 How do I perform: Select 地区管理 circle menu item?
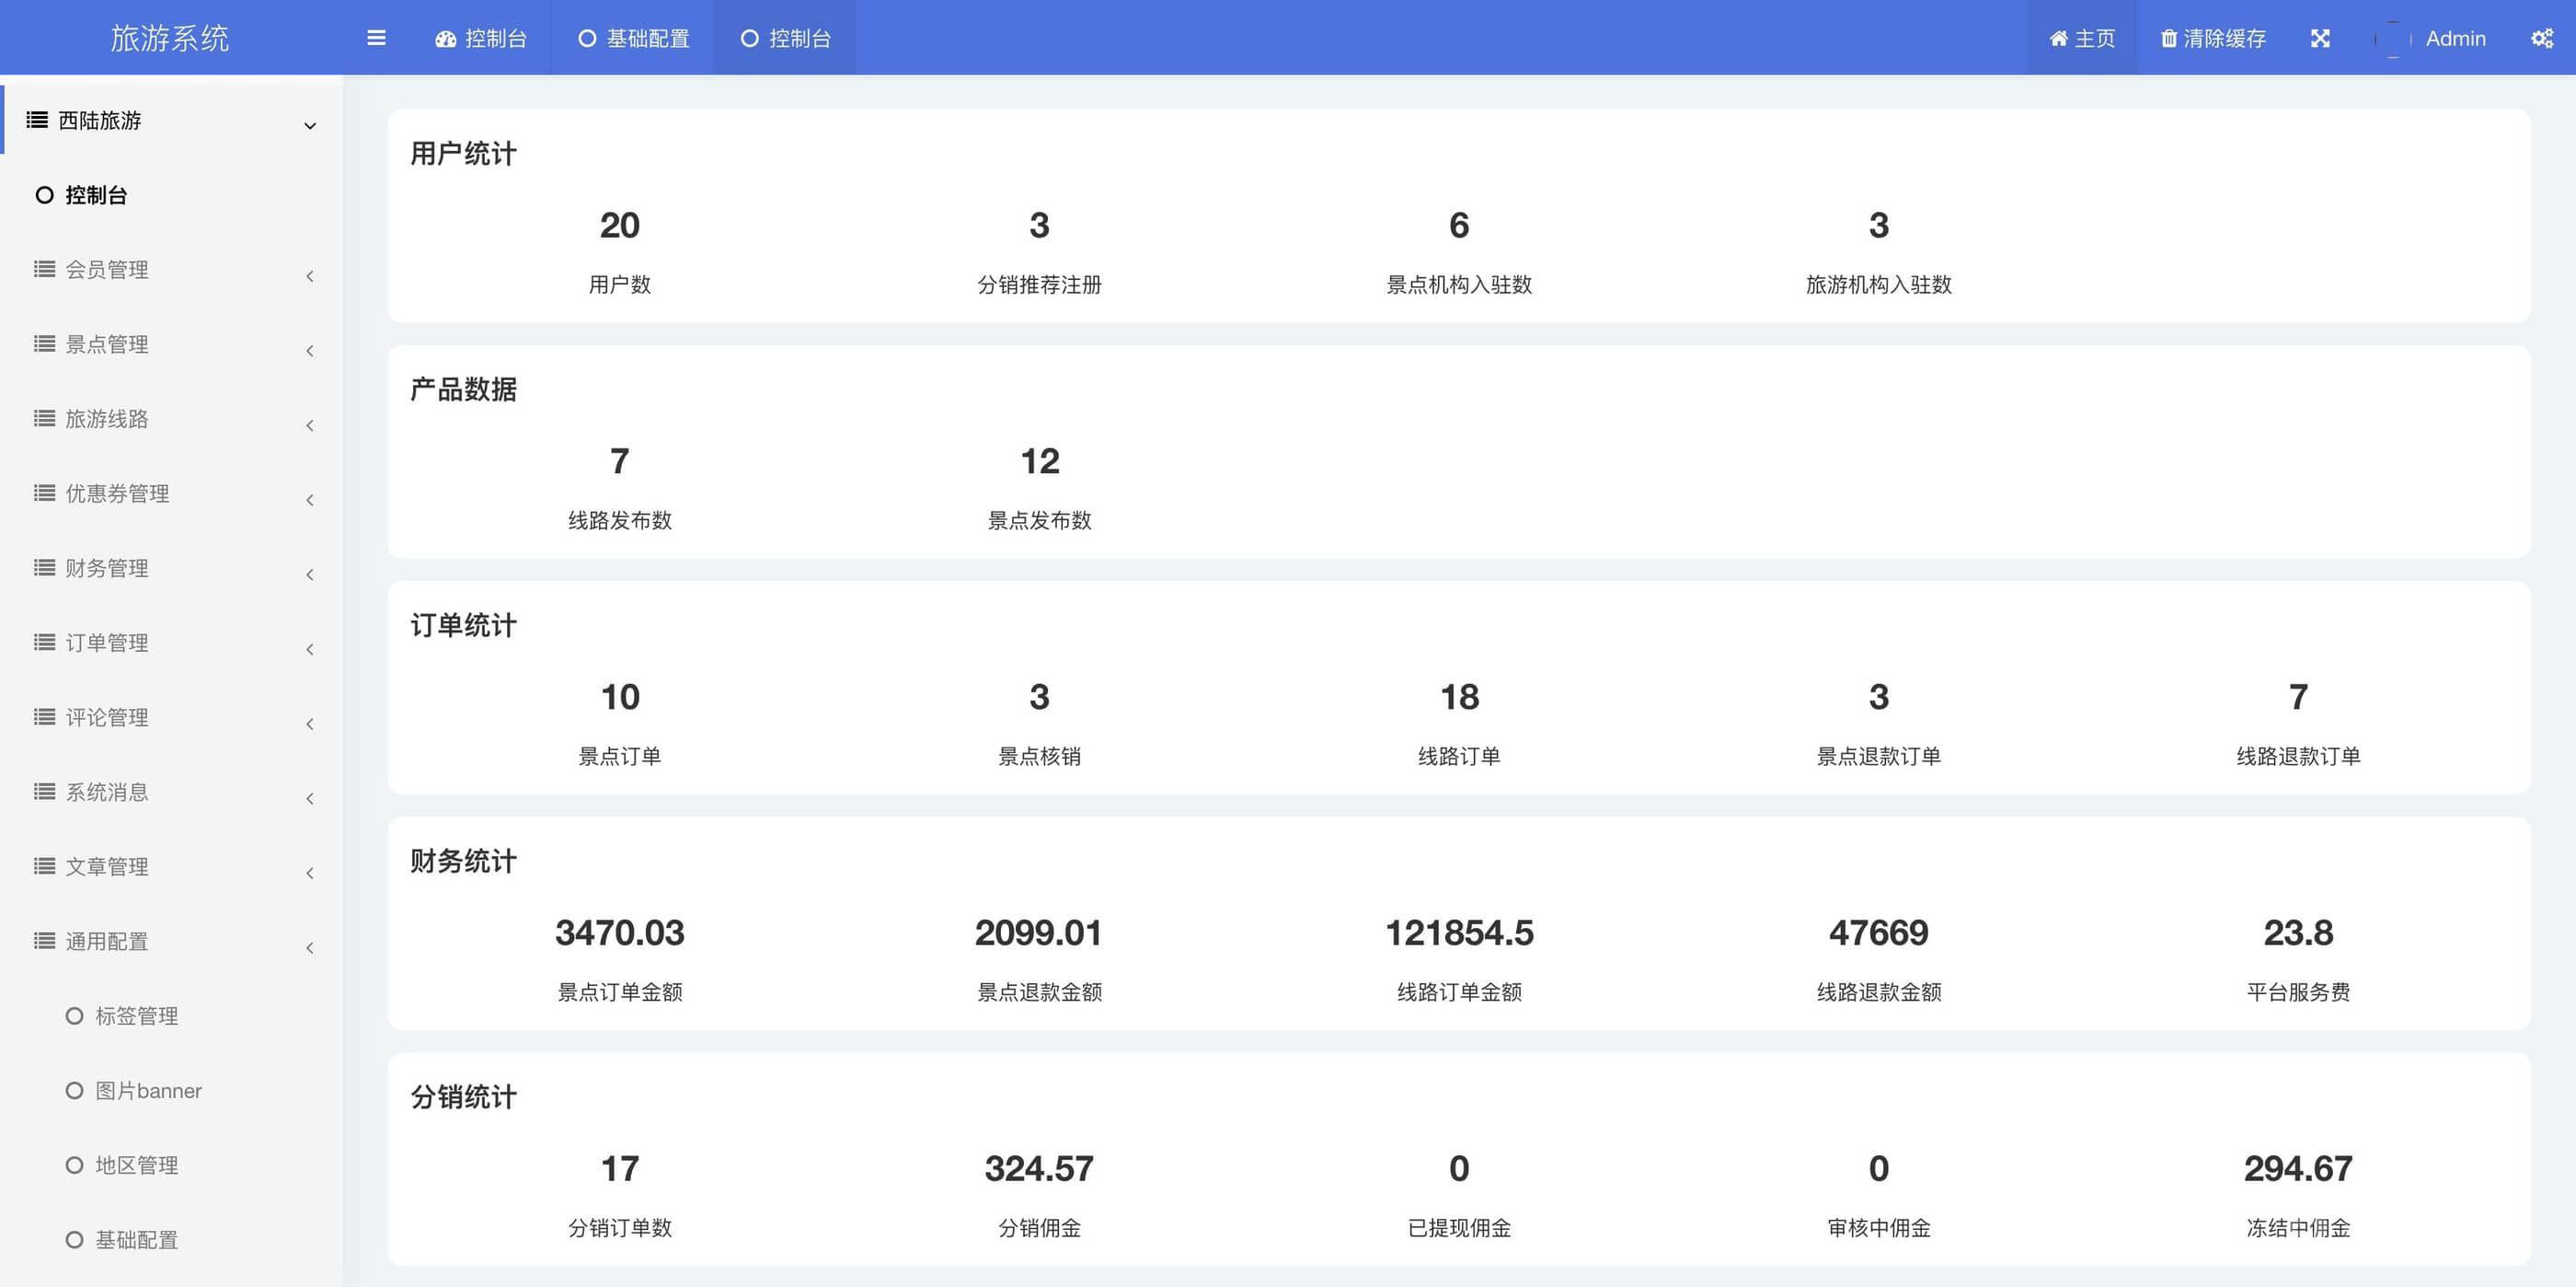click(136, 1165)
